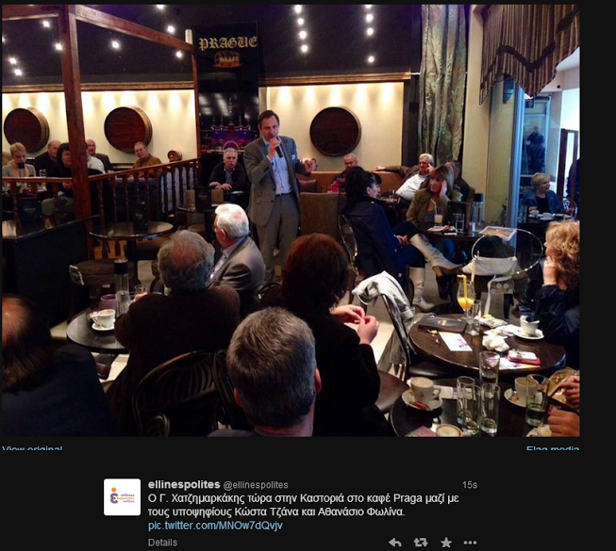Click the View original link
Screen dimensions: 616x551
tap(32, 447)
